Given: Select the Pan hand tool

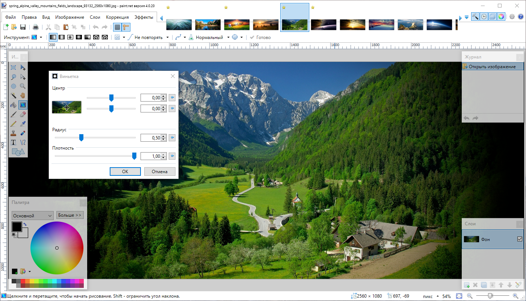Looking at the screenshot, I should (x=23, y=96).
